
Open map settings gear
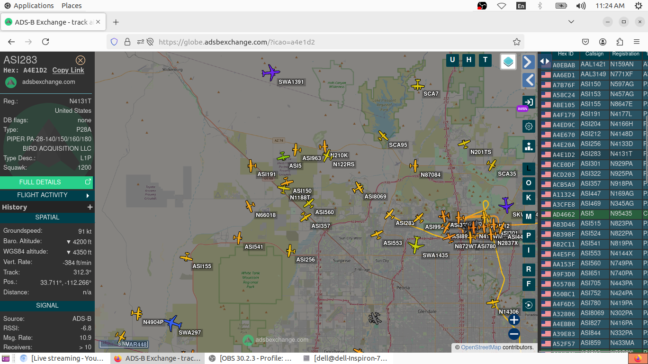point(529,126)
